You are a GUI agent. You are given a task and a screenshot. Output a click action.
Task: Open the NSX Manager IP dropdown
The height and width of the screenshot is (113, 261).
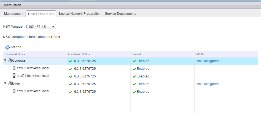click(53, 27)
